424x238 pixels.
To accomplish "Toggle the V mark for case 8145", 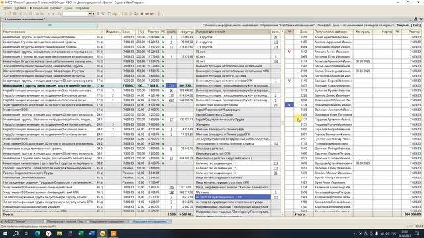I will pyautogui.click(x=290, y=81).
